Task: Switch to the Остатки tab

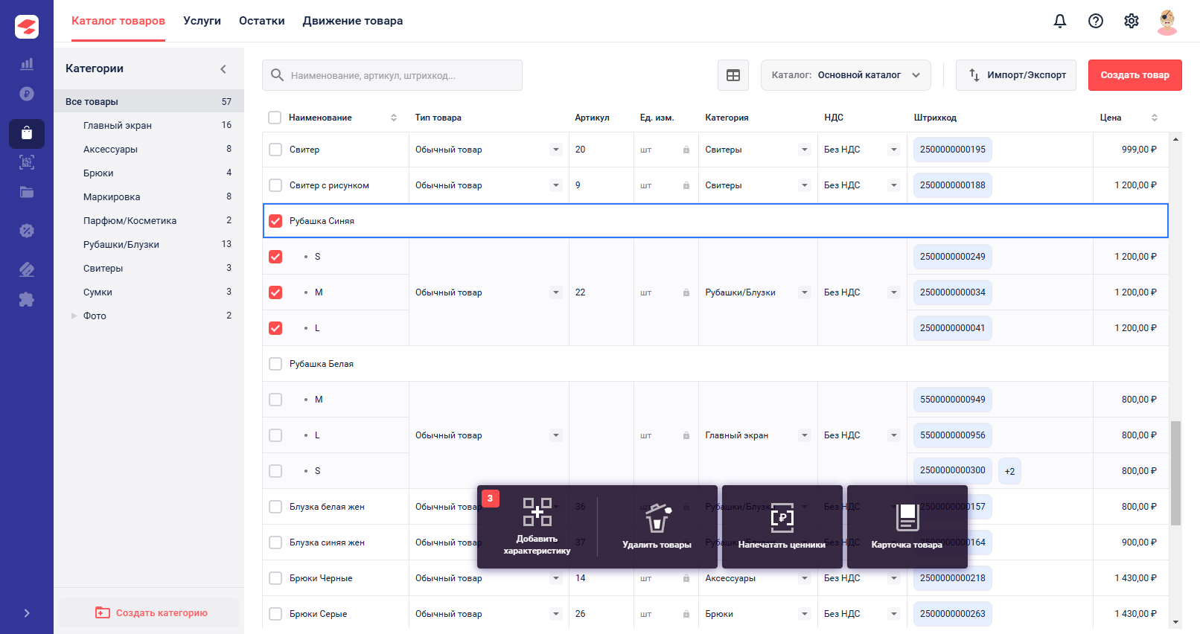Action: pos(261,21)
